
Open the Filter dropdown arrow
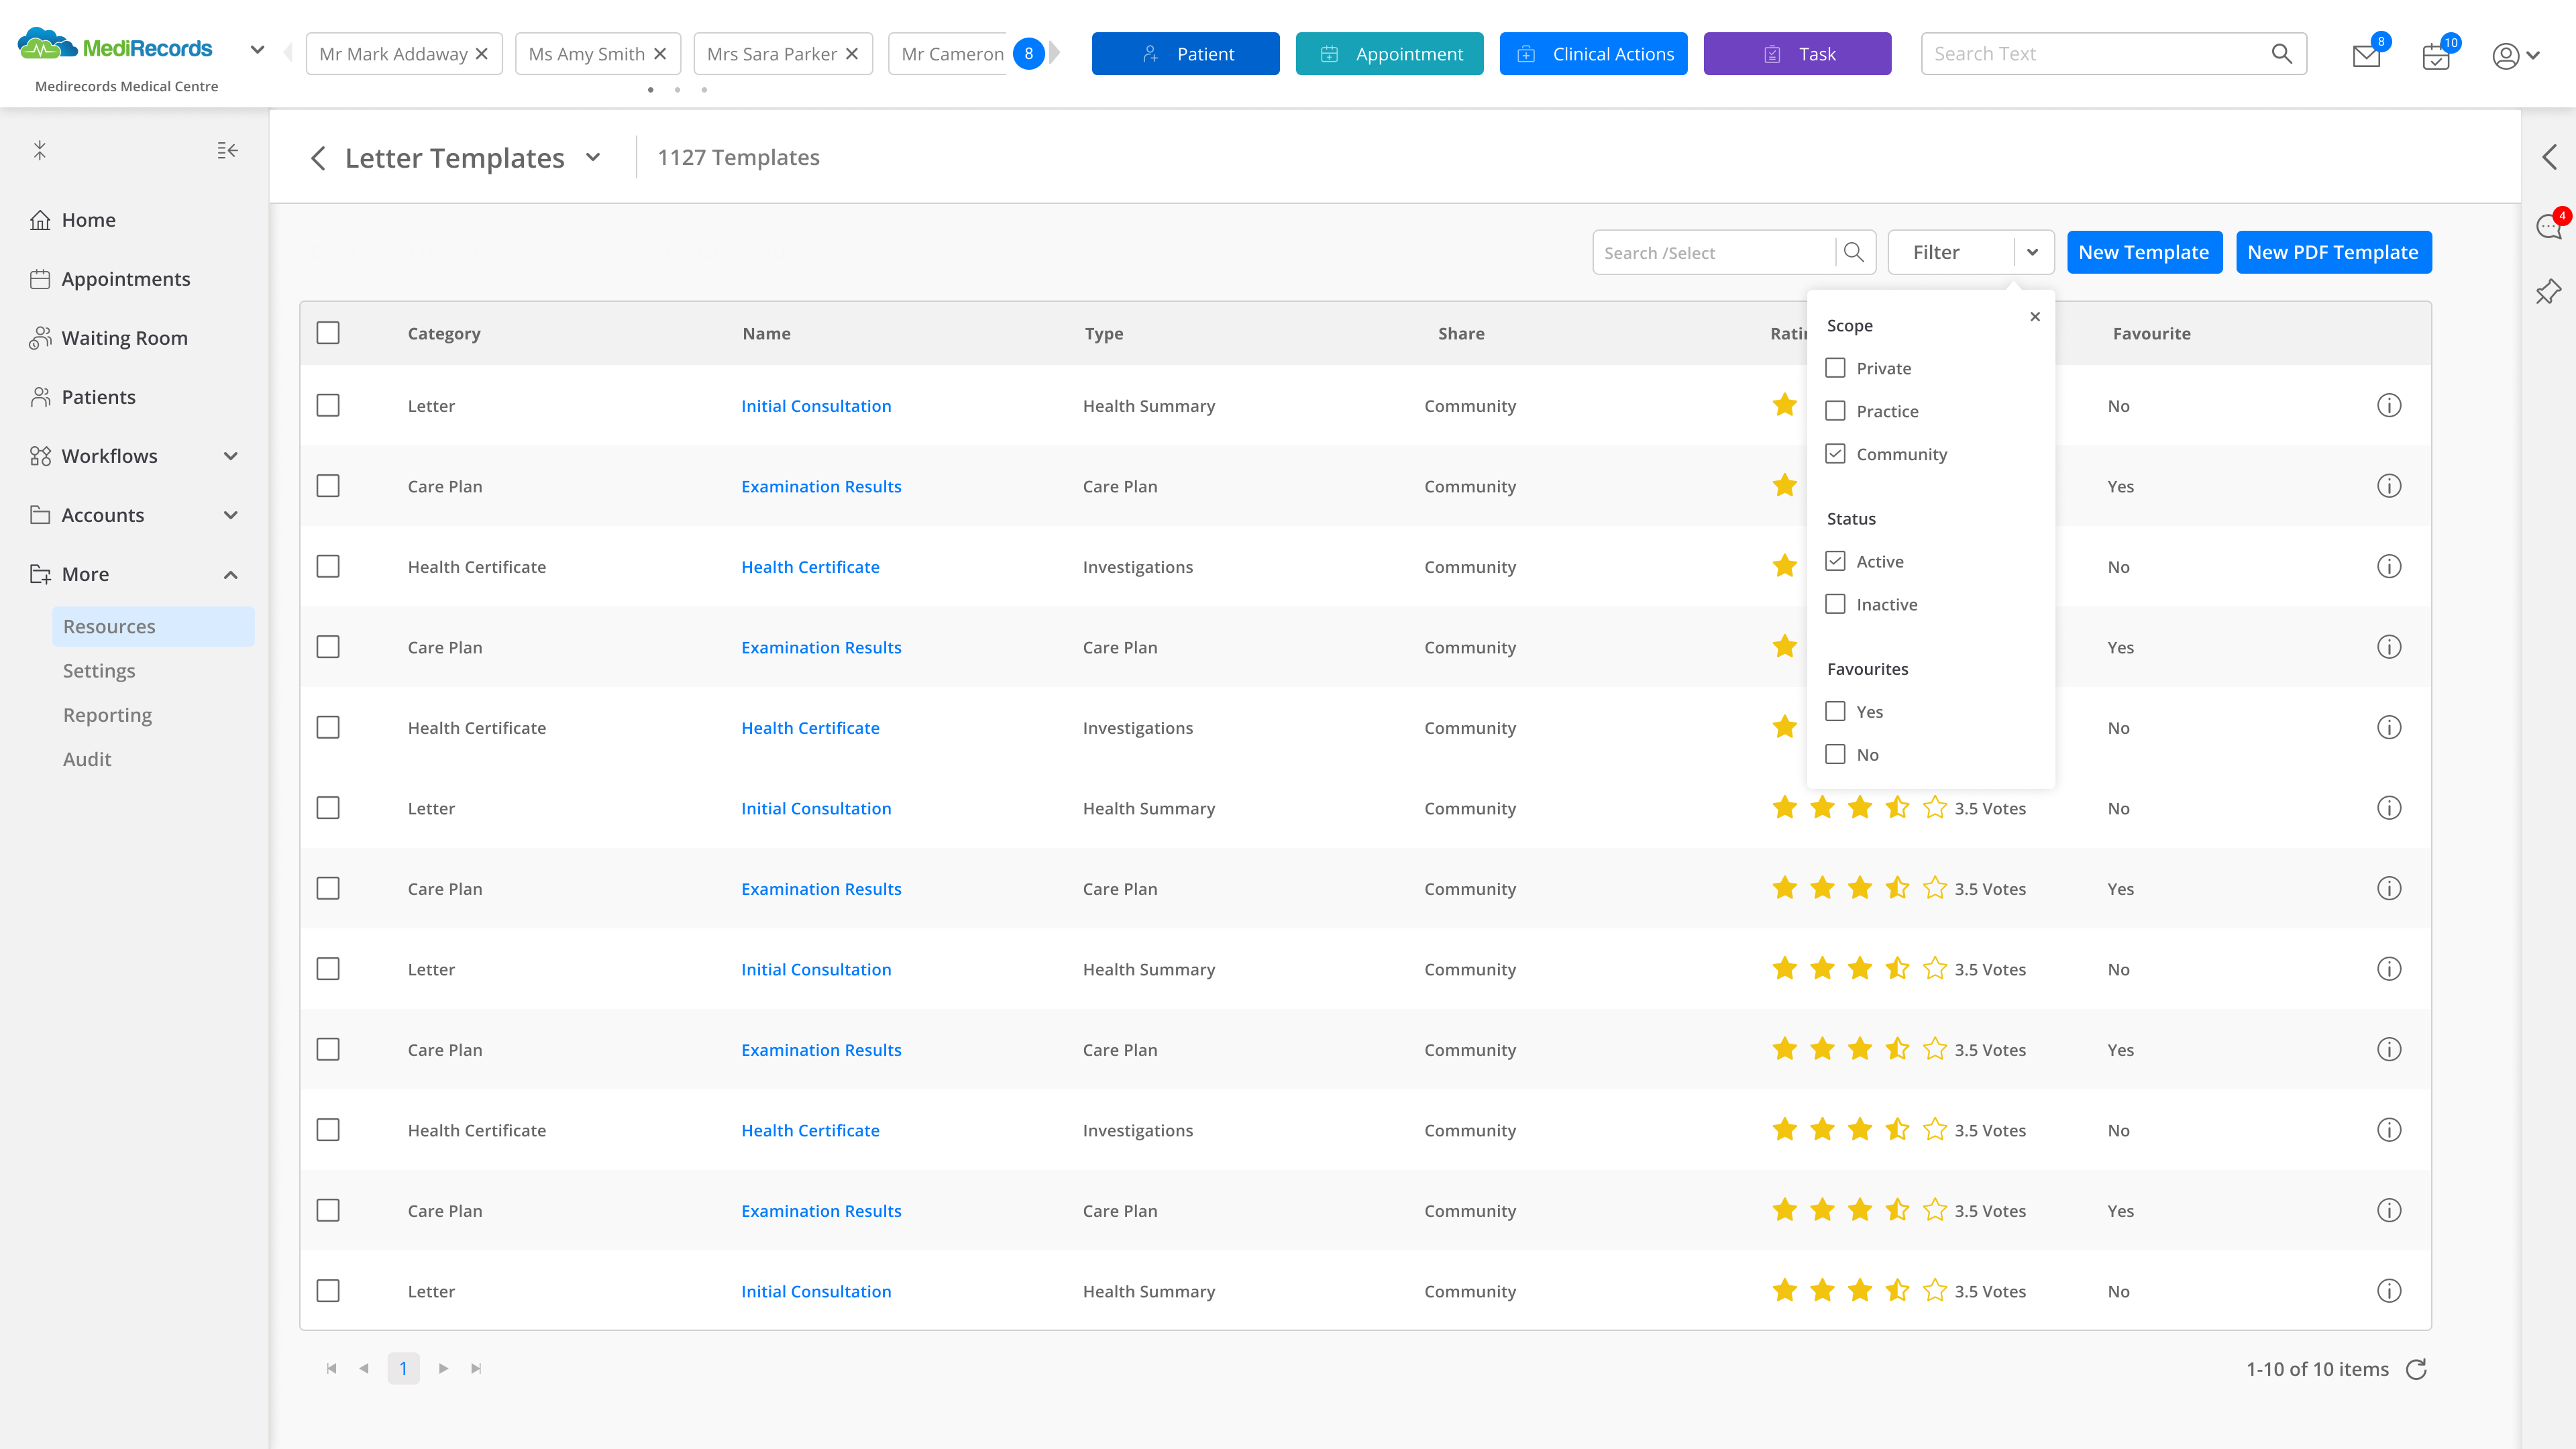(2032, 252)
